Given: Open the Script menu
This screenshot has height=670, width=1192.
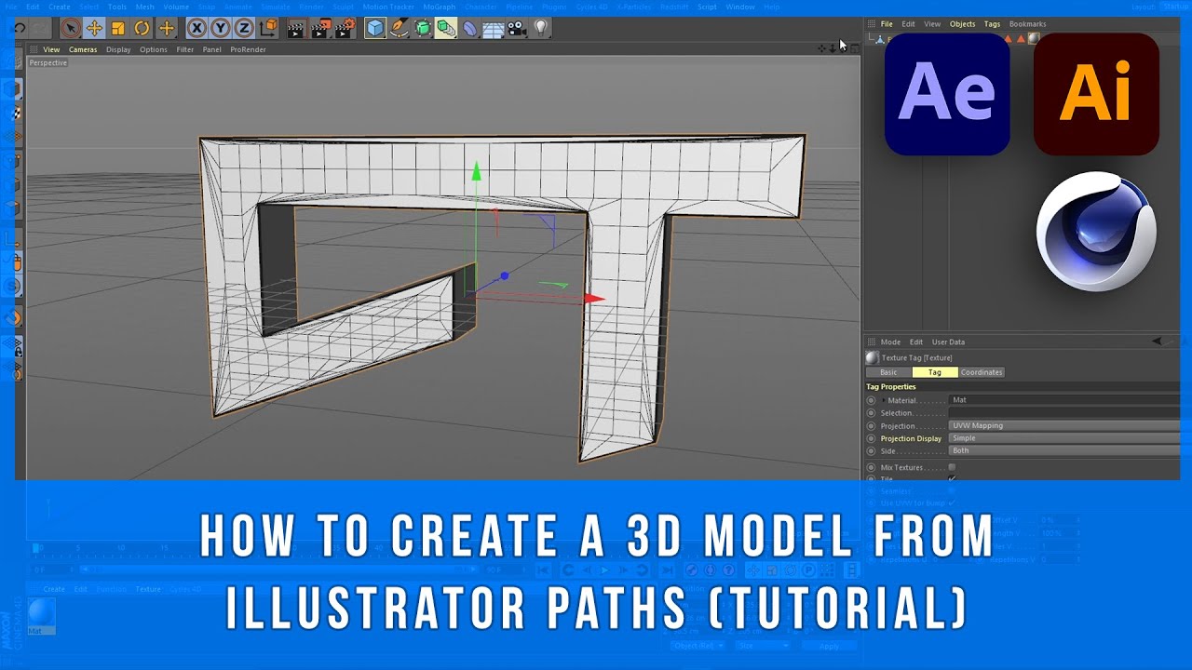Looking at the screenshot, I should (708, 7).
